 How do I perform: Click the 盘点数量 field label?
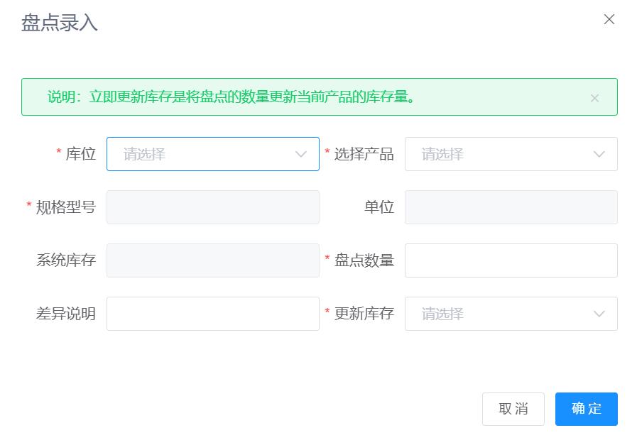364,260
